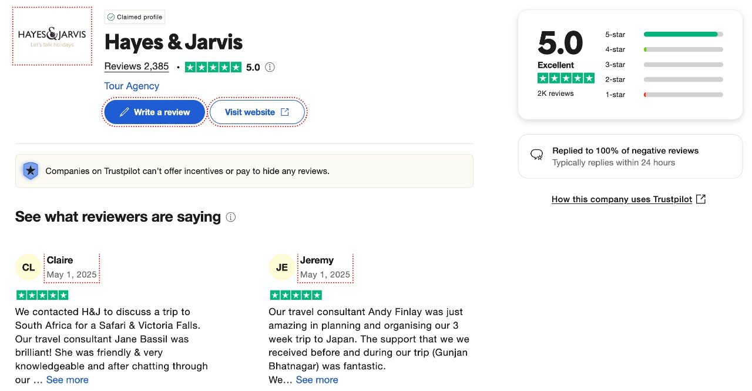Open the Tour Agency category link
This screenshot has width=752, height=391.
click(x=132, y=86)
